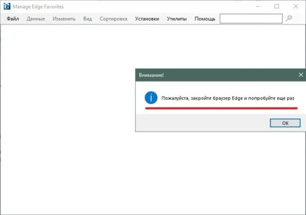This screenshot has width=306, height=215.
Task: Open the Данные menu
Action: point(36,19)
